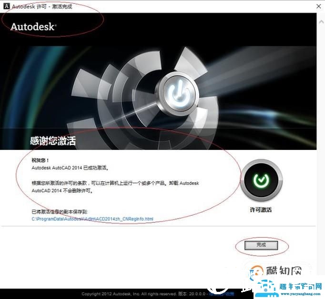Click the window title 'Autodesk 许可 - 激活完成'

click(x=42, y=6)
